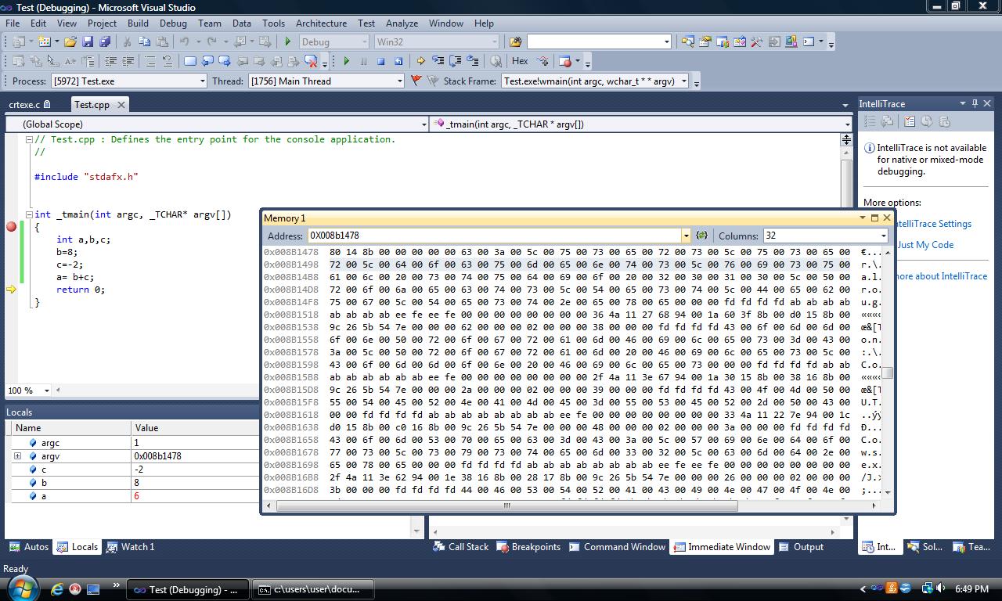Image resolution: width=1002 pixels, height=601 pixels.
Task: Collapse the _tmain function outline
Action: [29, 214]
